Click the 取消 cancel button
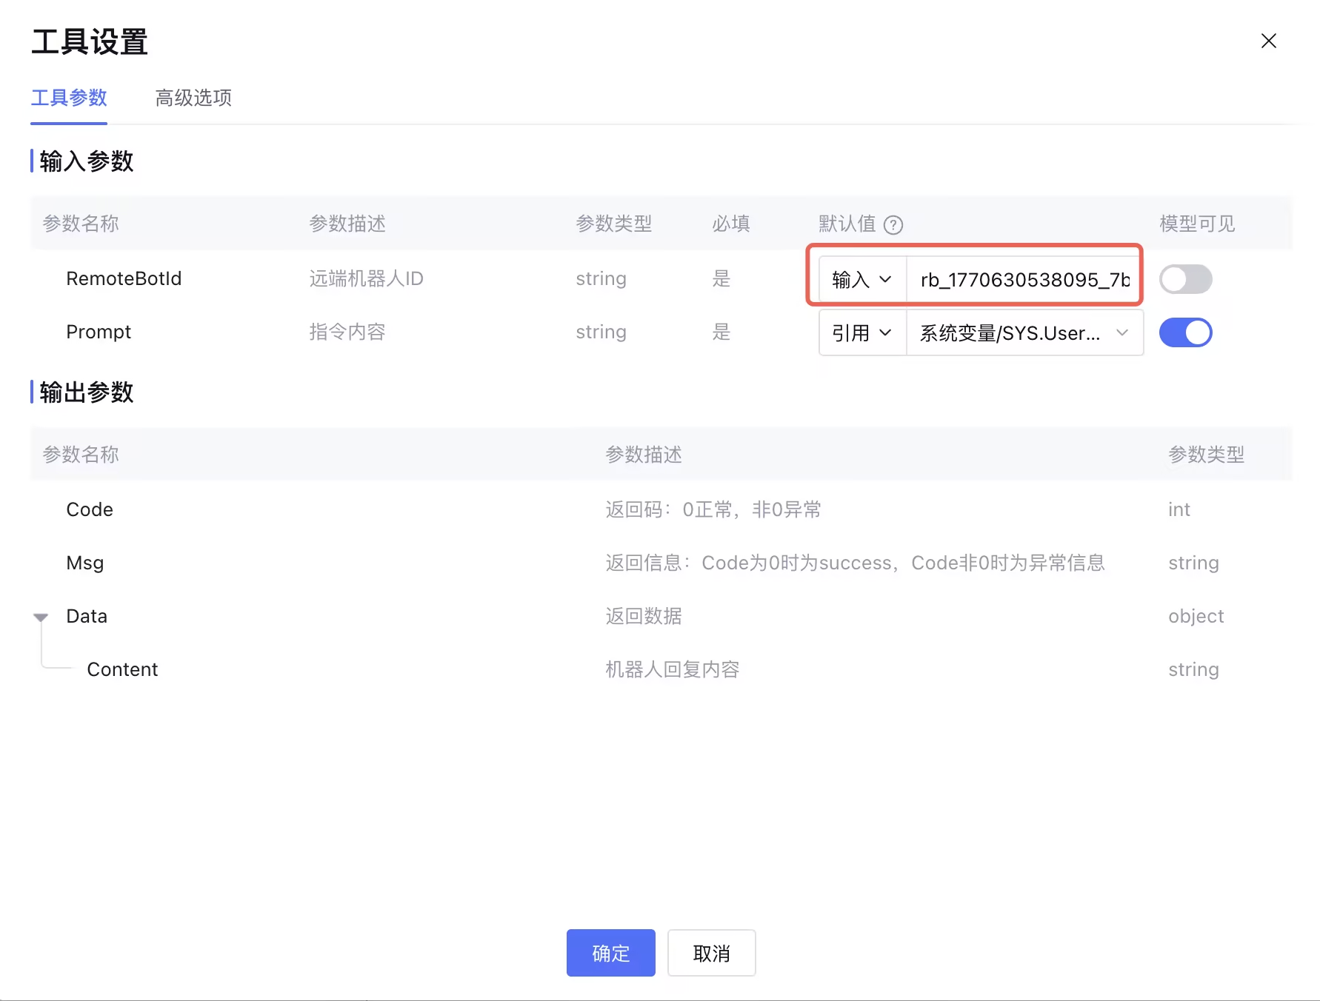The height and width of the screenshot is (1001, 1320). (x=712, y=953)
